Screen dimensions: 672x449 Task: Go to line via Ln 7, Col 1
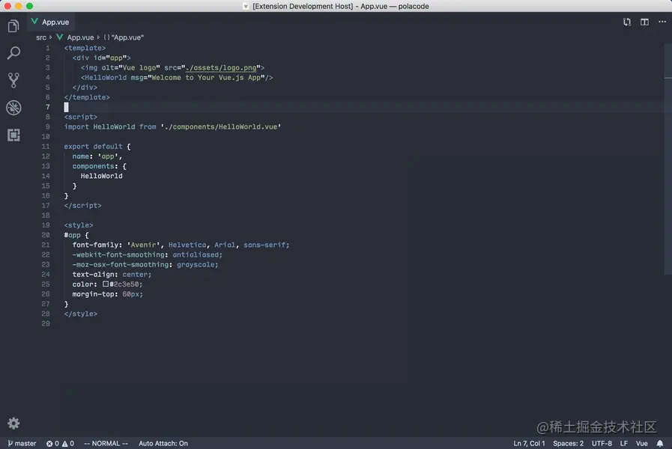[529, 444]
